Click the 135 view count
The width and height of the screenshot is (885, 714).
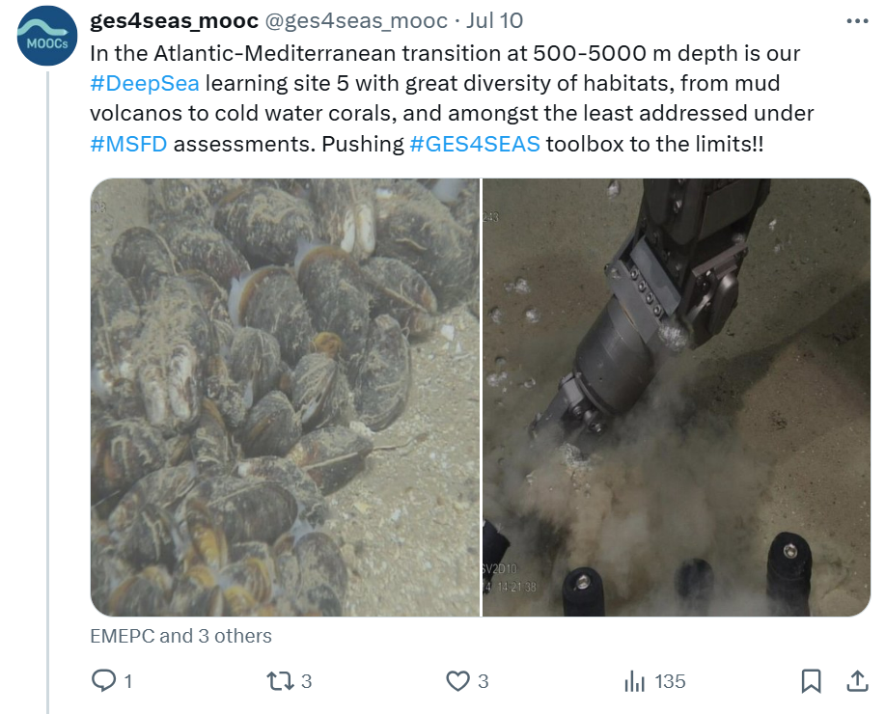(x=670, y=681)
